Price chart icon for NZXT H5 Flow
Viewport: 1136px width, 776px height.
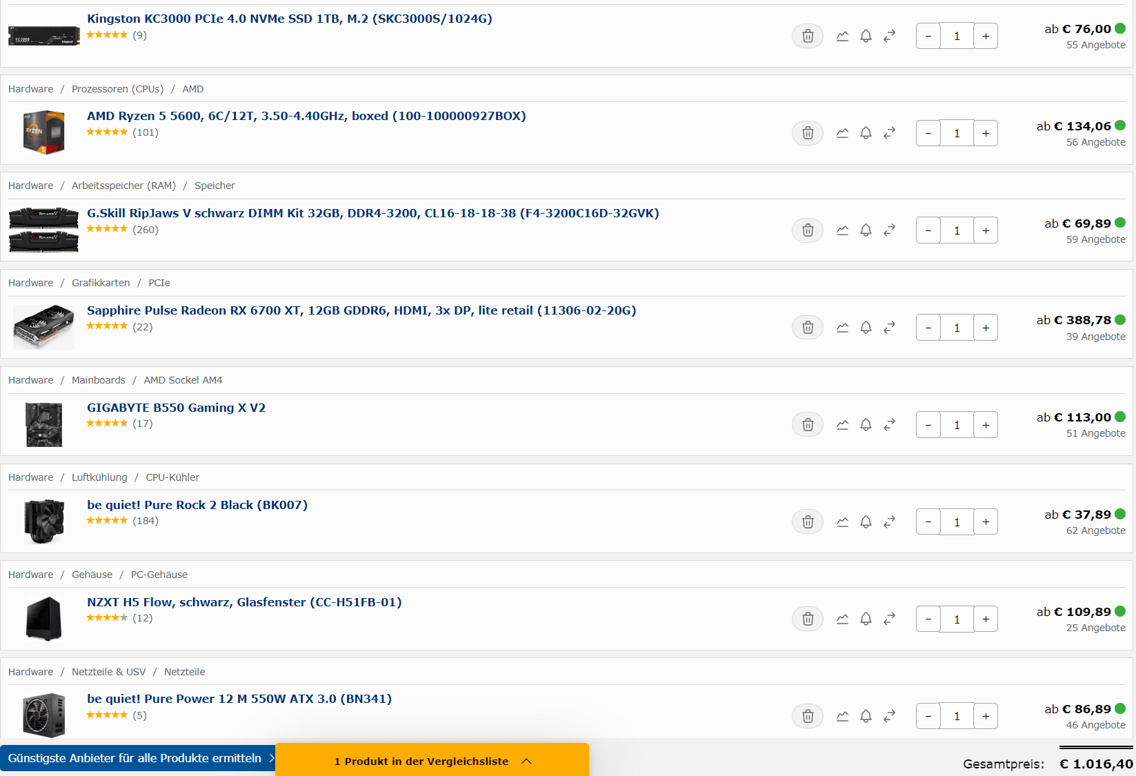click(x=842, y=619)
